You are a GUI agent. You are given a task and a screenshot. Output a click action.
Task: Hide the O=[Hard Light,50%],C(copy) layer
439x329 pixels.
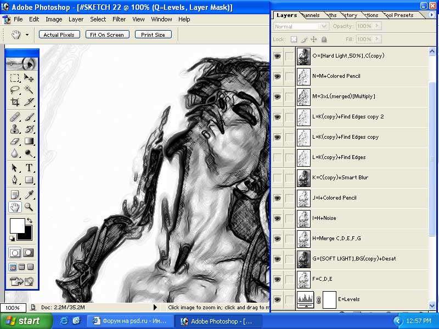point(277,56)
